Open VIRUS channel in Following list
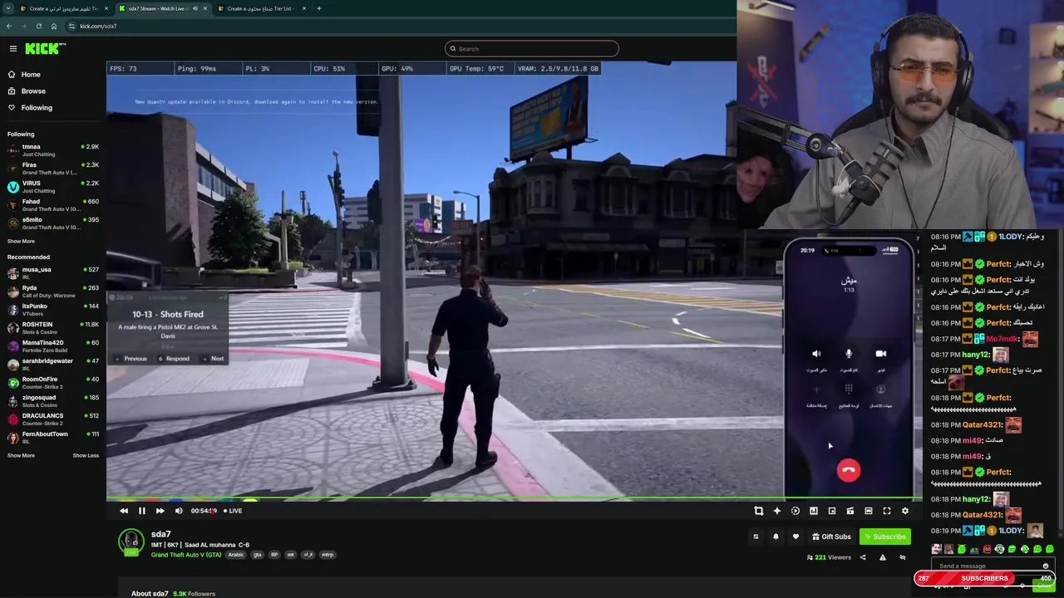The height and width of the screenshot is (598, 1064). 53,187
